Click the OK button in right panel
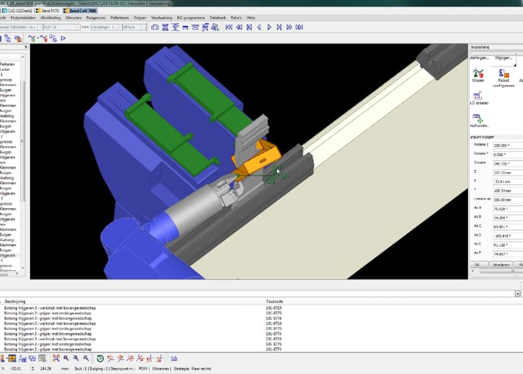 pos(477,265)
